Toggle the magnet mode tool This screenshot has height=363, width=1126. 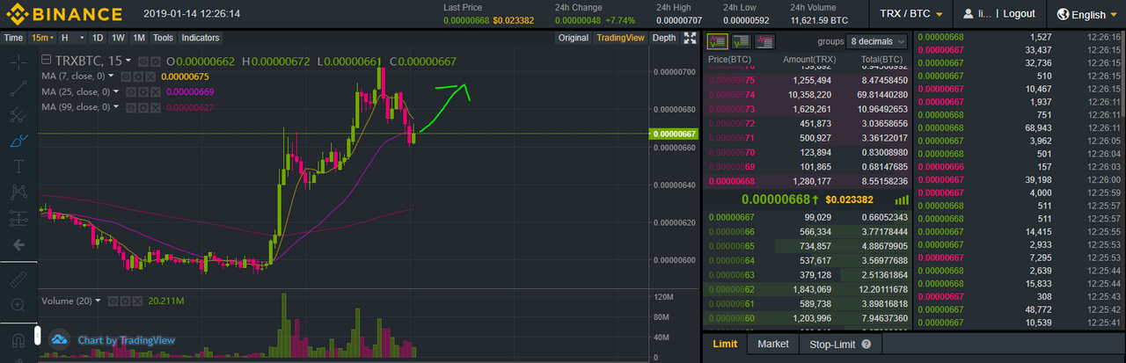coord(18,339)
